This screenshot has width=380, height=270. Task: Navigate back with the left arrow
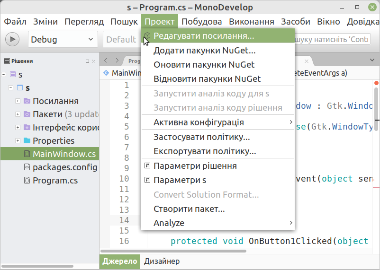105,60
